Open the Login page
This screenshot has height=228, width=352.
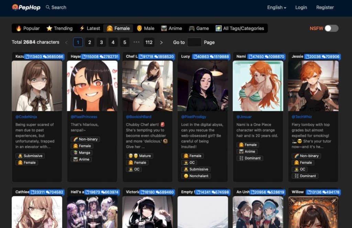[x=301, y=8]
